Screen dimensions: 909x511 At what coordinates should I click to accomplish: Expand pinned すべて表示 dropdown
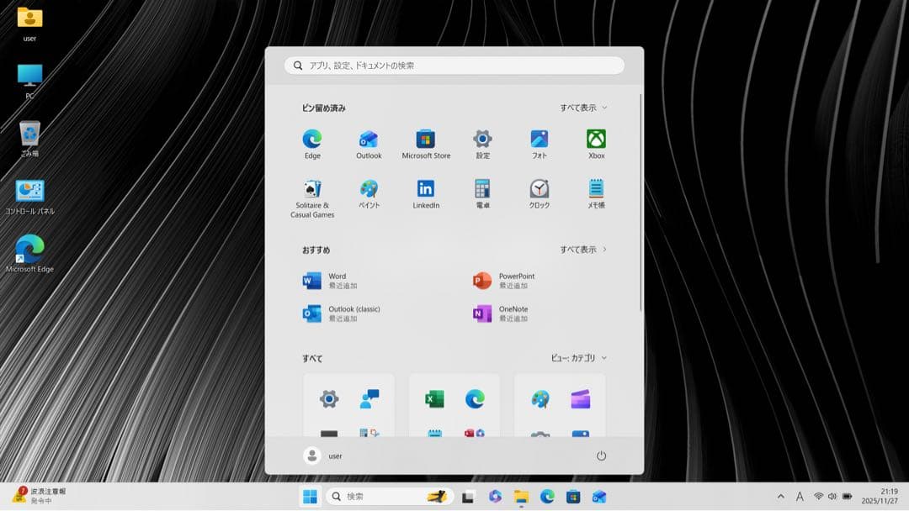pos(583,108)
